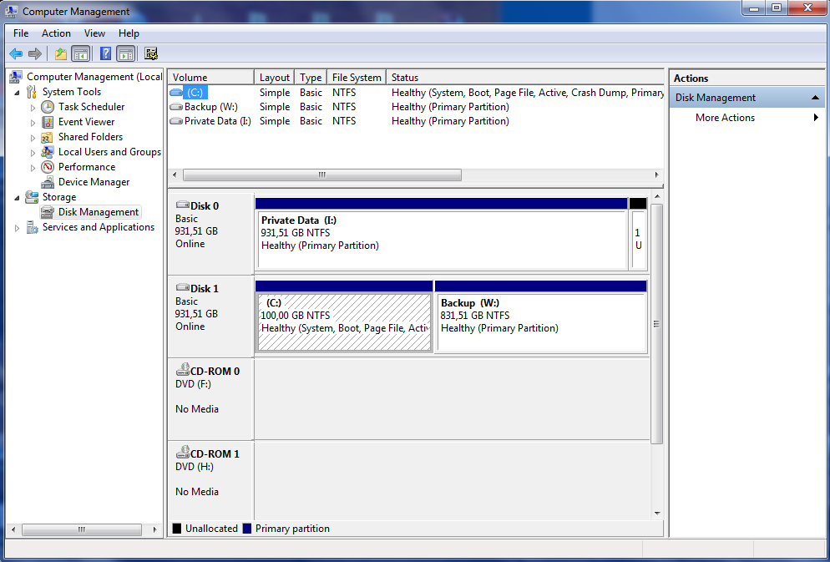Click the volume list horizontal scrollbar thumb
Image resolution: width=830 pixels, height=562 pixels.
click(321, 175)
